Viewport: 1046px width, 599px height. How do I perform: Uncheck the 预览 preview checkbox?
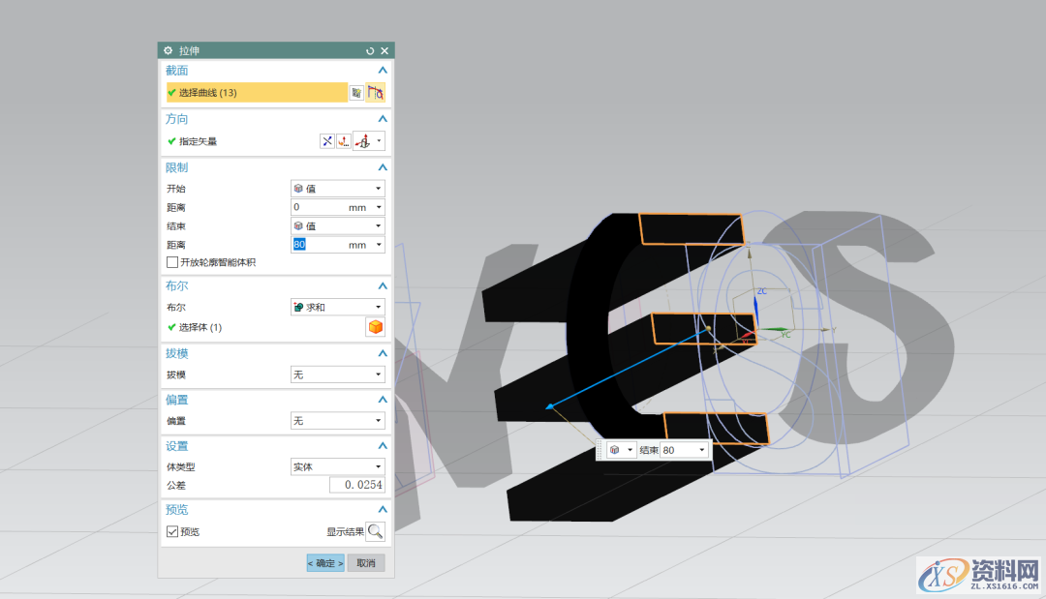(x=172, y=531)
